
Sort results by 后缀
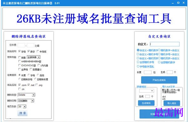click(38, 75)
